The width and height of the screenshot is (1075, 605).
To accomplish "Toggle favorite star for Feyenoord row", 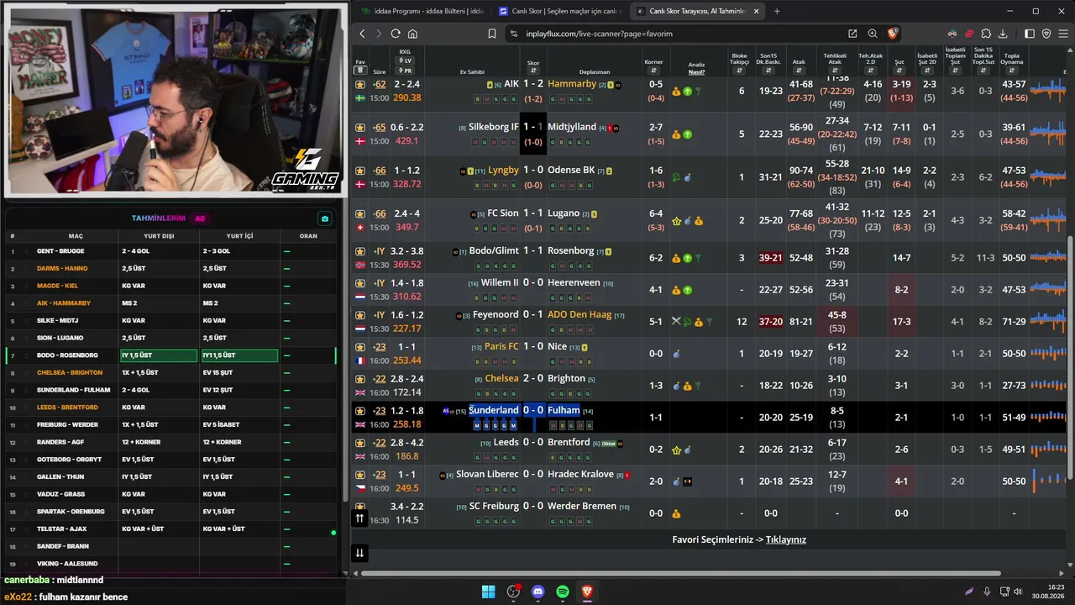I will 360,315.
